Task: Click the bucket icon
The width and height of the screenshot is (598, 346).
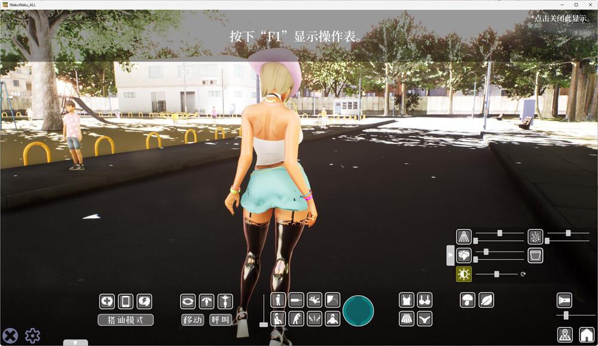Action: [535, 255]
